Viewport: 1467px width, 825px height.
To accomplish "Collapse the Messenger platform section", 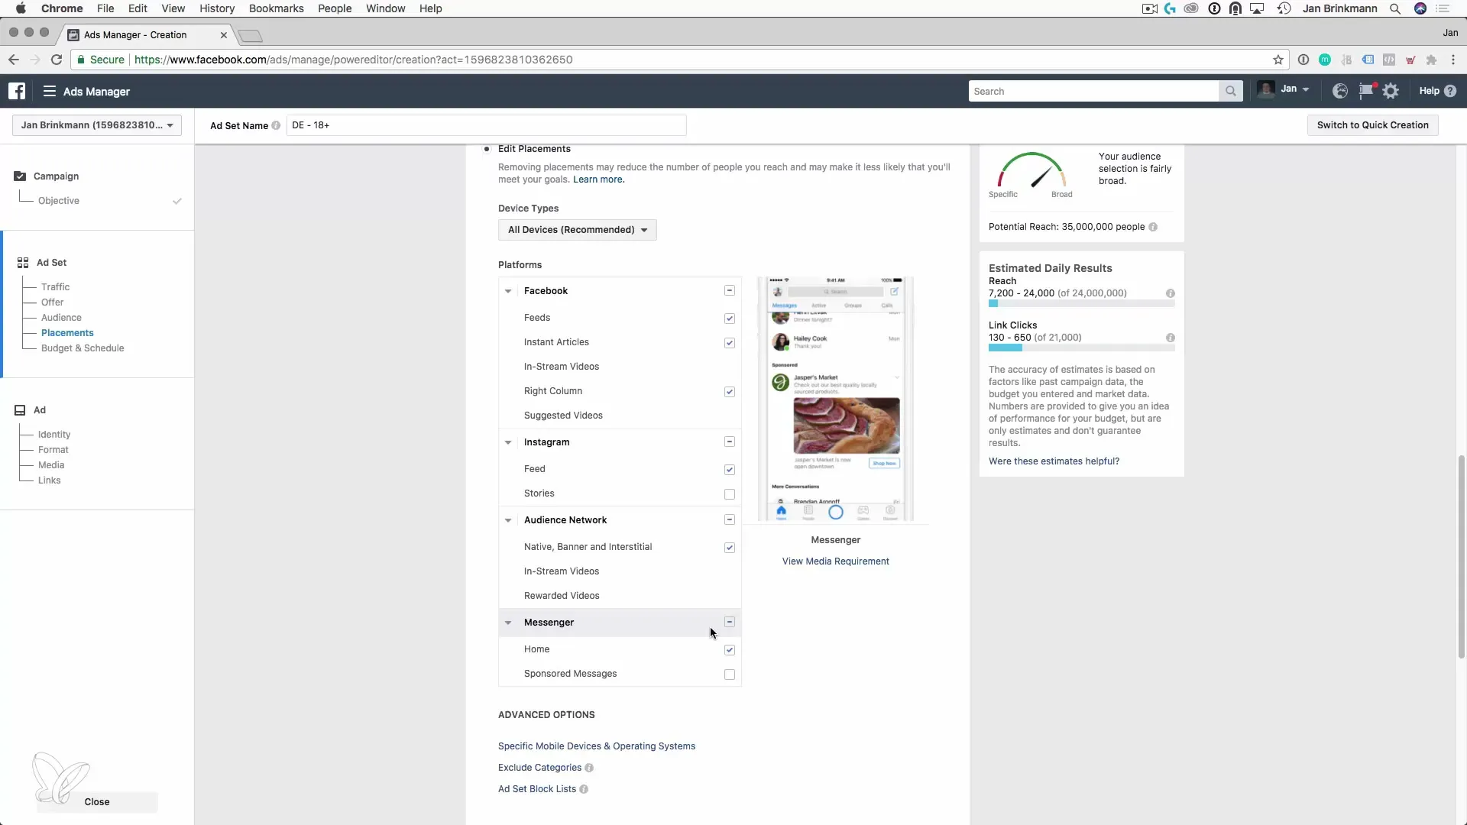I will click(508, 623).
